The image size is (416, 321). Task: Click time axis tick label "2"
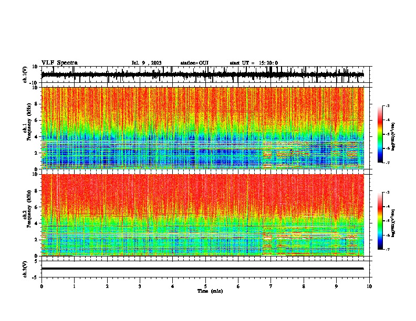pyautogui.click(x=107, y=286)
